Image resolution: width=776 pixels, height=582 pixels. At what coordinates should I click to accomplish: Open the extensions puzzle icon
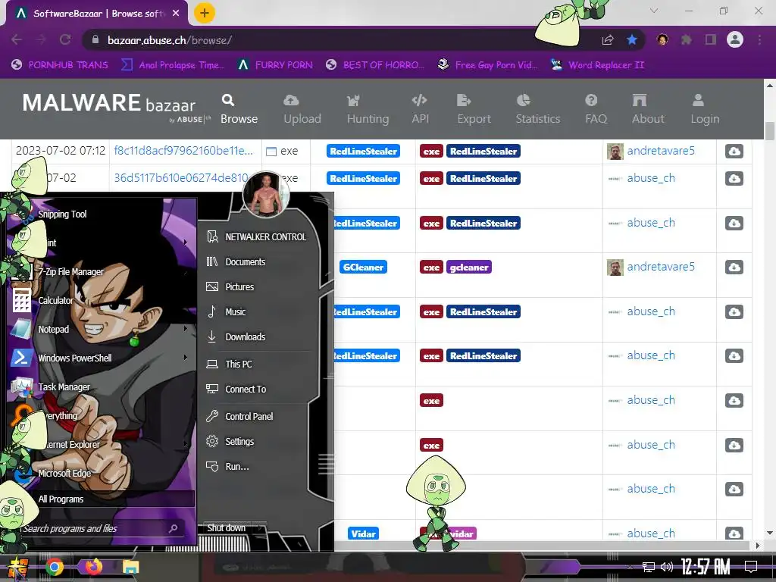point(686,39)
